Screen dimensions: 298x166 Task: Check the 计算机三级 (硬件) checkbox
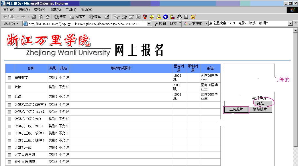click(x=9, y=141)
